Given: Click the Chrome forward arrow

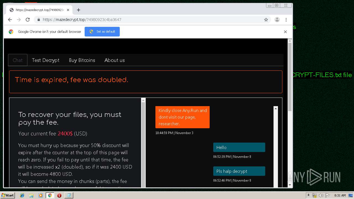Looking at the screenshot, I should [19, 20].
